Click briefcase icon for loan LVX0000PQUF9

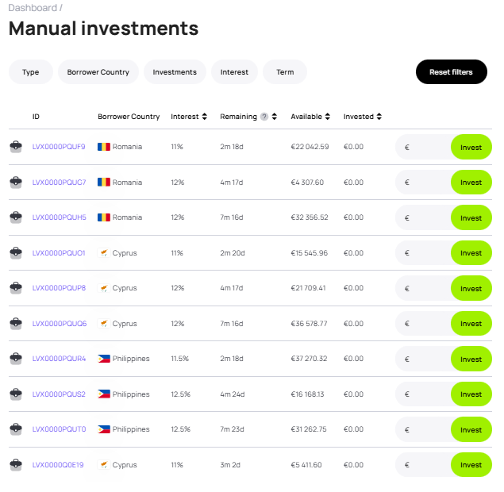click(x=15, y=147)
